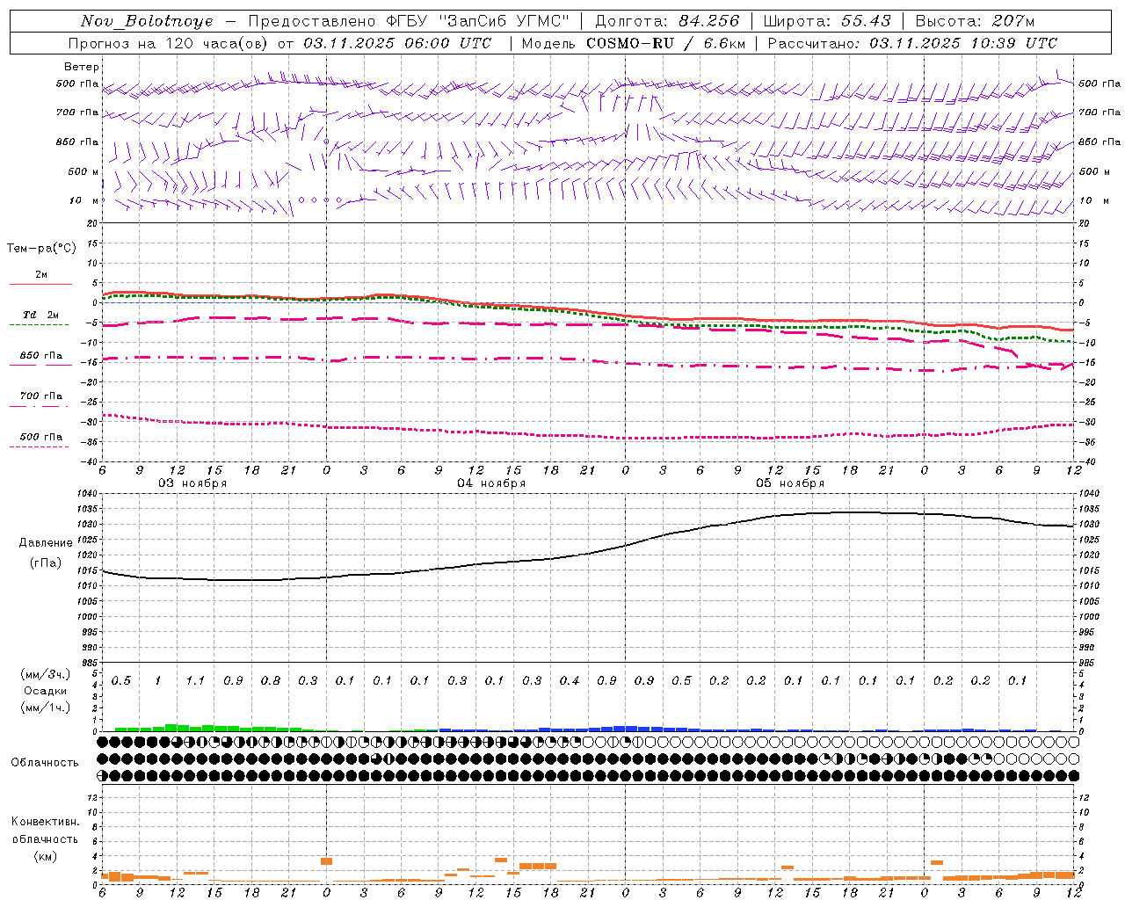Click the 05 ноября date label
This screenshot has height=900, width=1125.
click(x=790, y=483)
